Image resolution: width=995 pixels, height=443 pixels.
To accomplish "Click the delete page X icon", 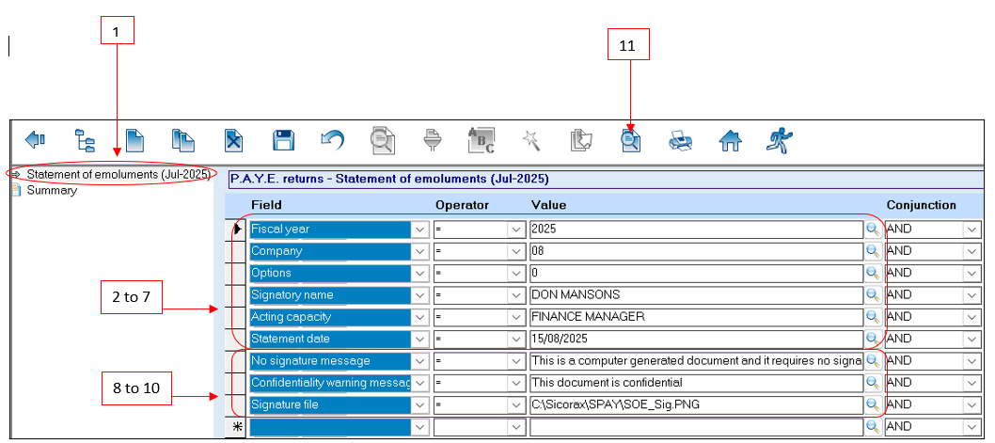I will (234, 140).
